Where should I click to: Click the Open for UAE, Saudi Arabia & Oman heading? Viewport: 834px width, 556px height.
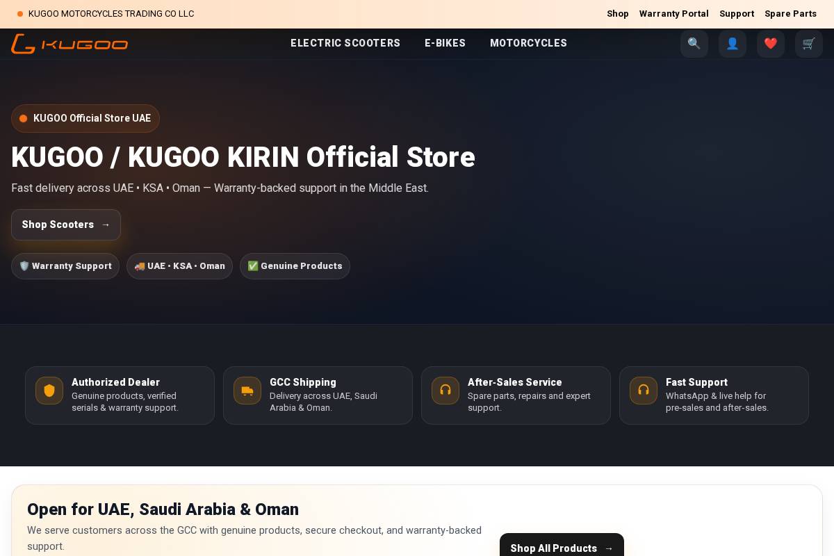[163, 509]
